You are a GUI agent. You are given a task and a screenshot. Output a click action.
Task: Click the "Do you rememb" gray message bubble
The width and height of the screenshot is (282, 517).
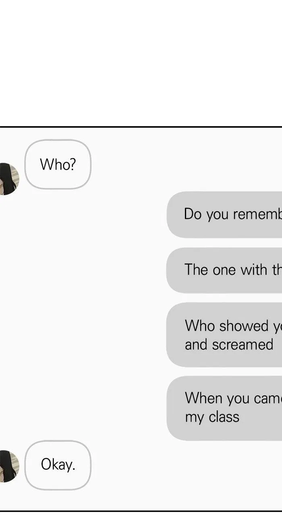pos(224,214)
